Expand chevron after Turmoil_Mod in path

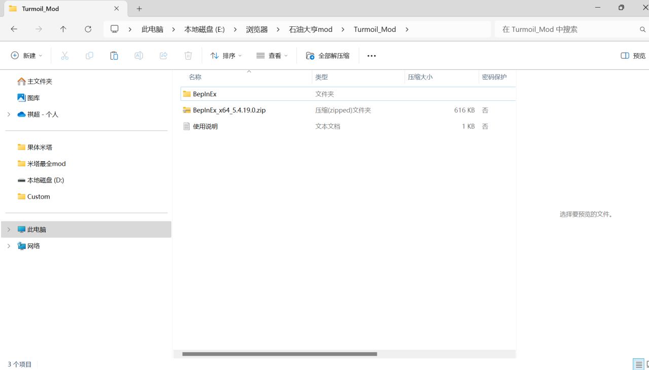click(x=407, y=29)
